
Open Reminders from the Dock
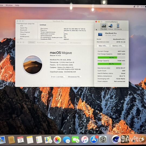coord(39,140)
